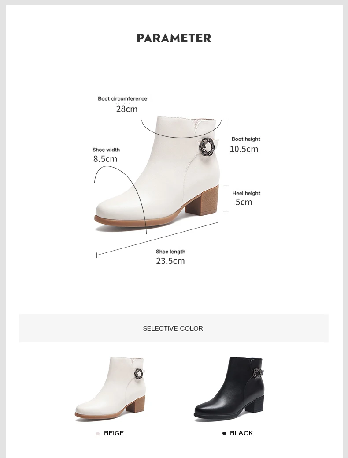
Task: Click the Boot circumference label
Action: coord(122,99)
